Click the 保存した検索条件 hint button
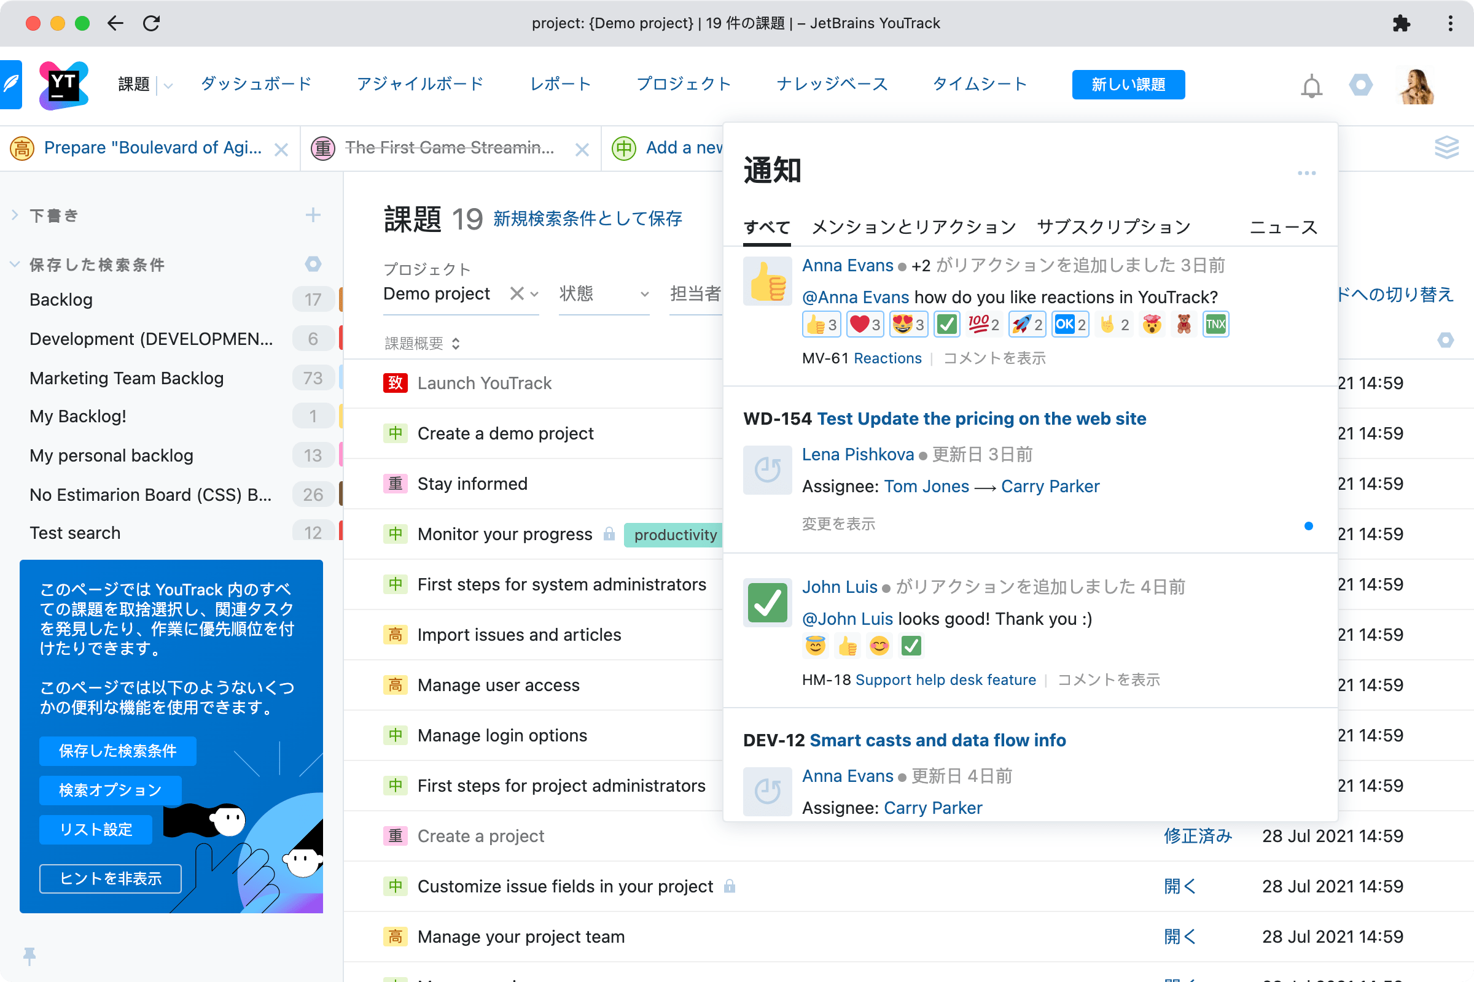The width and height of the screenshot is (1474, 982). [x=118, y=751]
